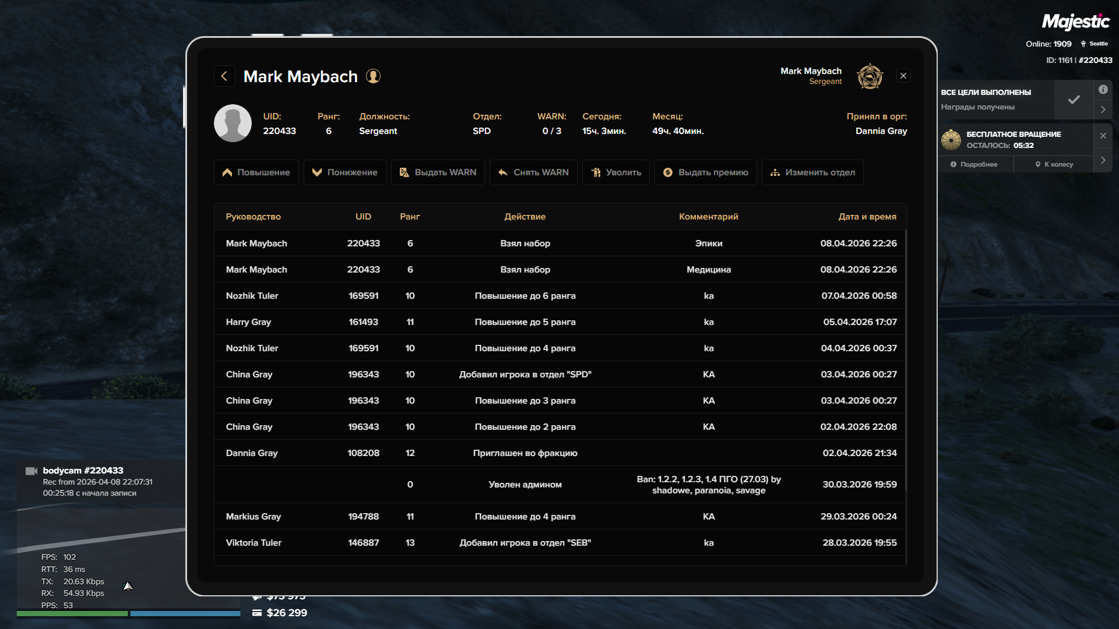Click the wheel icon in the free spin notification
1119x629 pixels.
point(951,140)
